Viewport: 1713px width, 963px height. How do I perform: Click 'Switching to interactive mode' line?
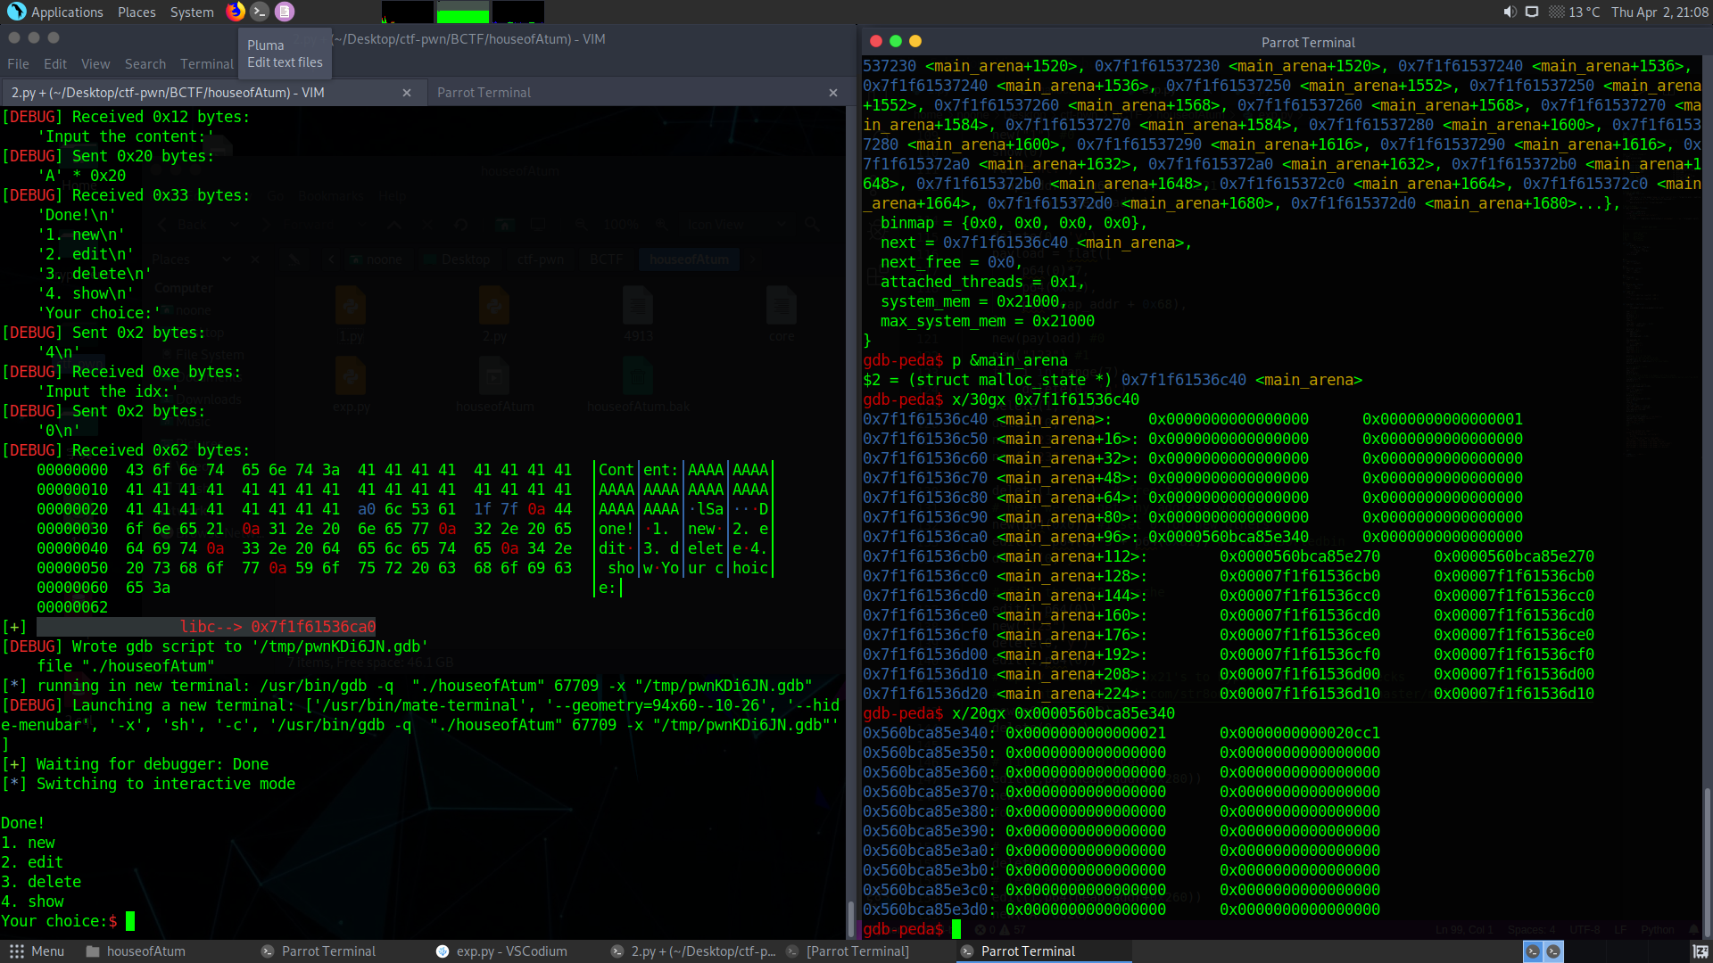pyautogui.click(x=148, y=784)
